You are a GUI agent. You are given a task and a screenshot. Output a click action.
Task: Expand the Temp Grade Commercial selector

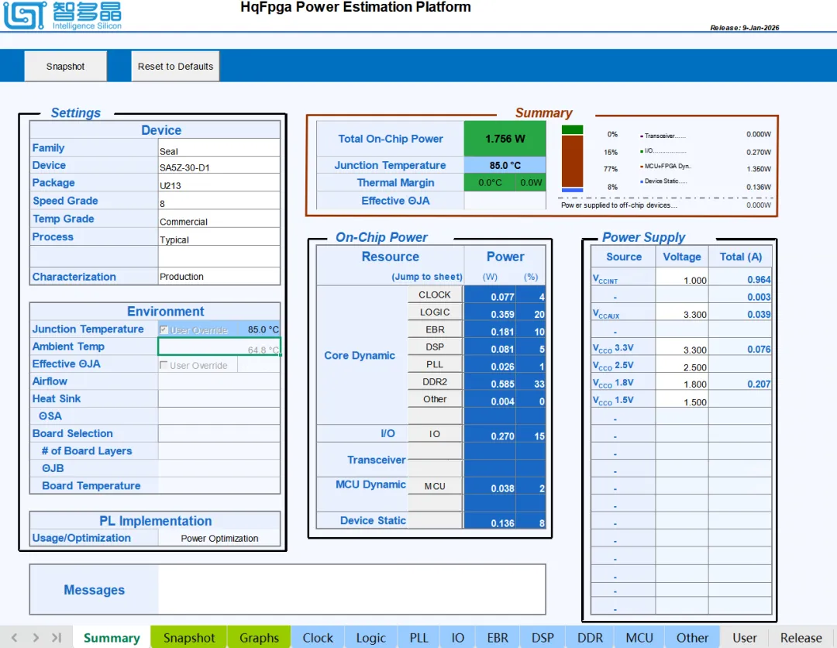click(x=219, y=220)
